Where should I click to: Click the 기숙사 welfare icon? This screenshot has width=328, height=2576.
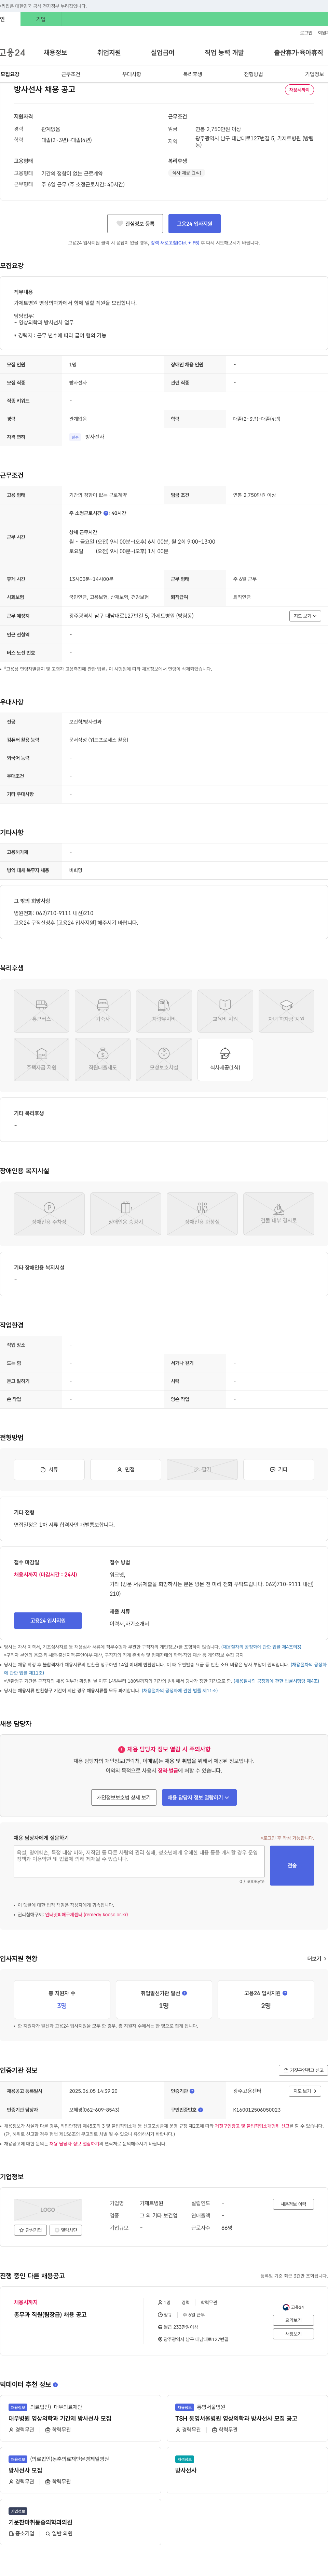[103, 1011]
